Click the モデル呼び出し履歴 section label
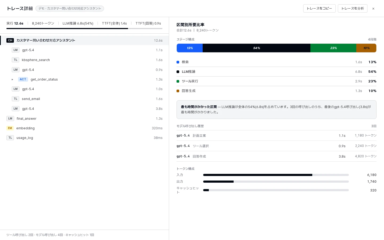384x240 pixels. tap(190, 126)
